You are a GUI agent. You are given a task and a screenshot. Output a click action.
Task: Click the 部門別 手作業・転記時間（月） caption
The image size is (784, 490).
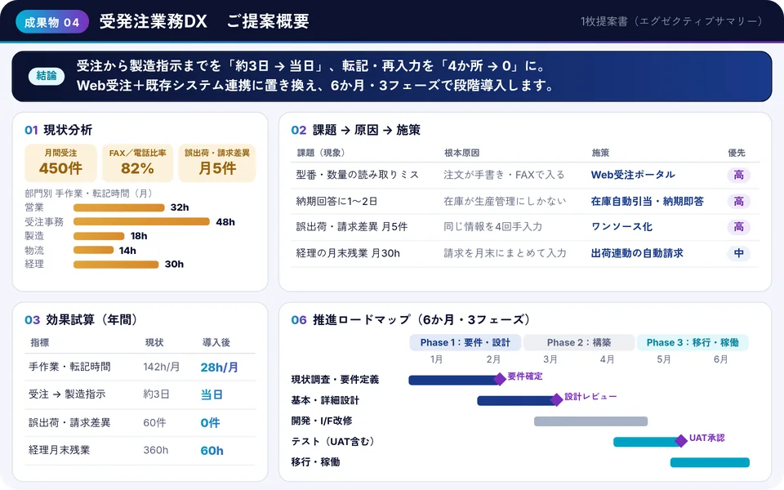coord(89,193)
